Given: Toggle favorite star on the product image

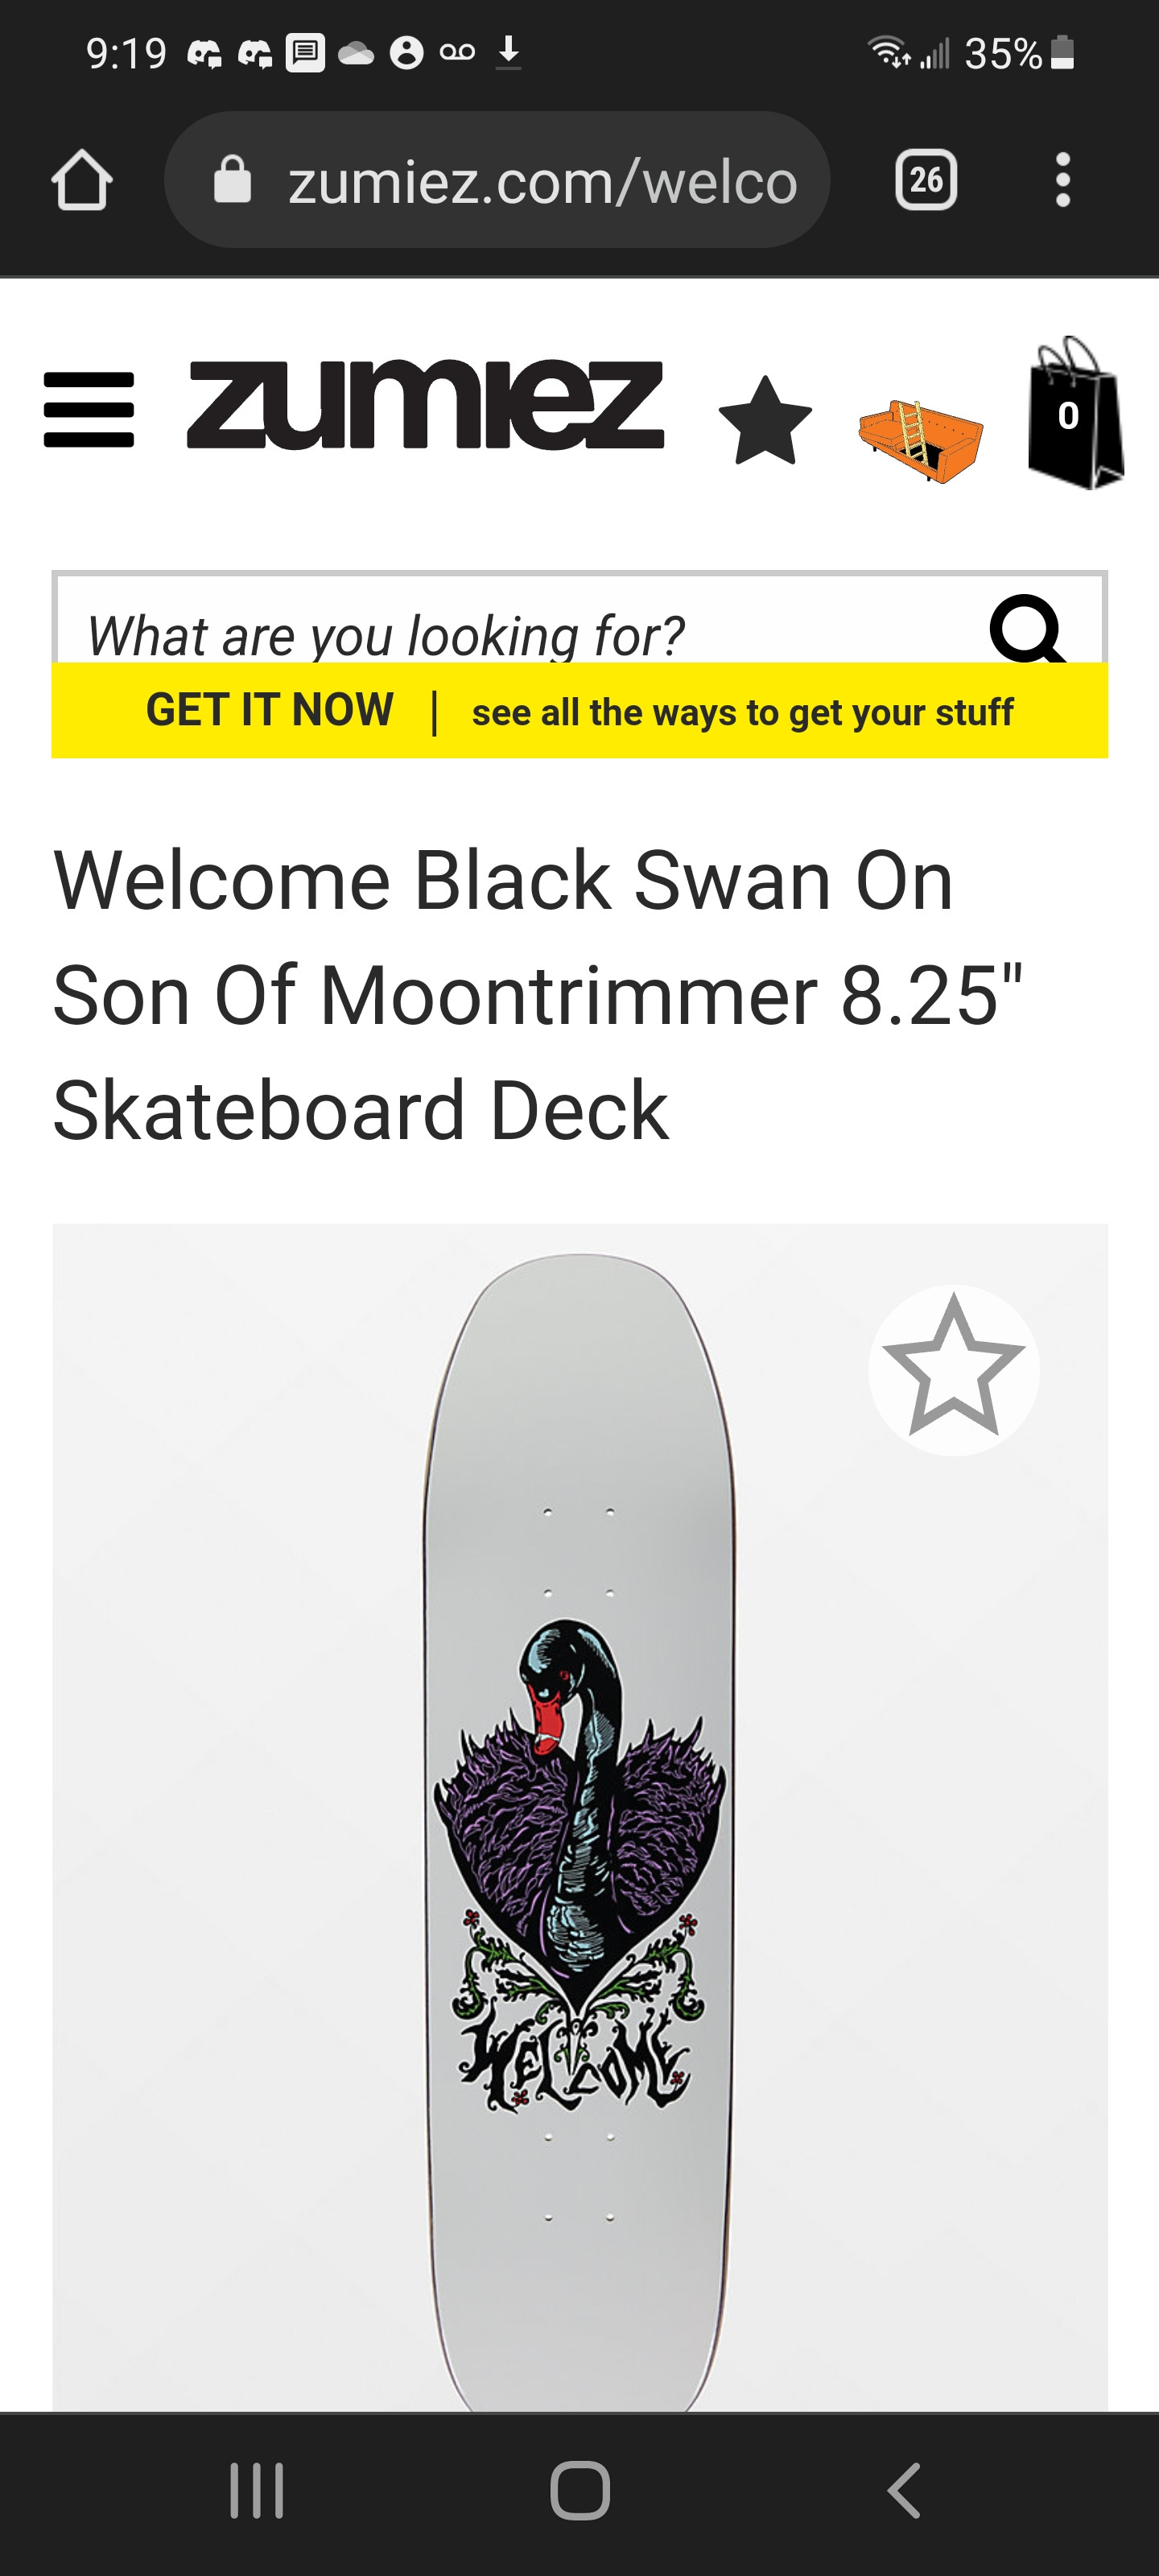Looking at the screenshot, I should pyautogui.click(x=953, y=1369).
